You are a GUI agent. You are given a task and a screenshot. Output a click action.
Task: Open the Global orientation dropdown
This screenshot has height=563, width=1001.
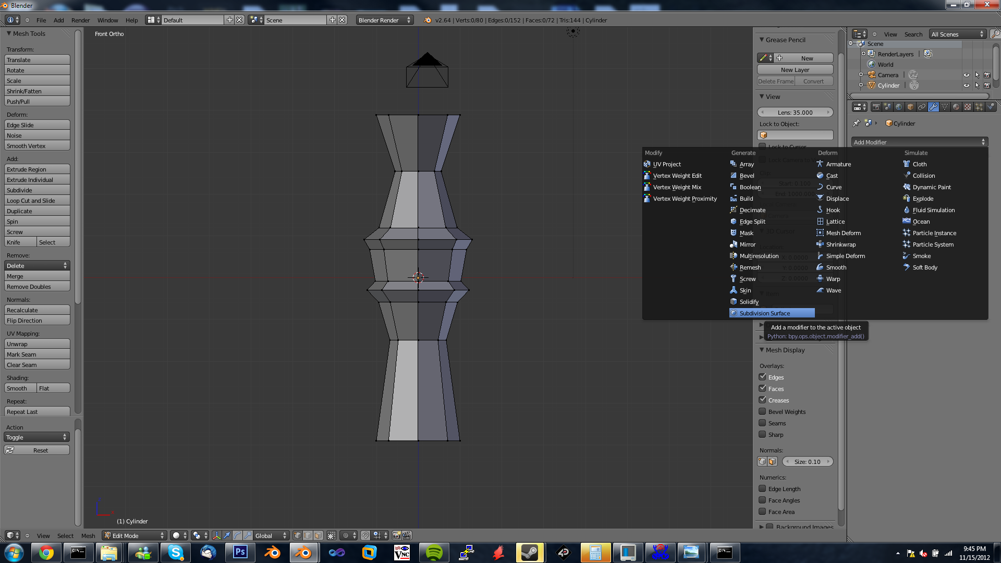coord(271,535)
